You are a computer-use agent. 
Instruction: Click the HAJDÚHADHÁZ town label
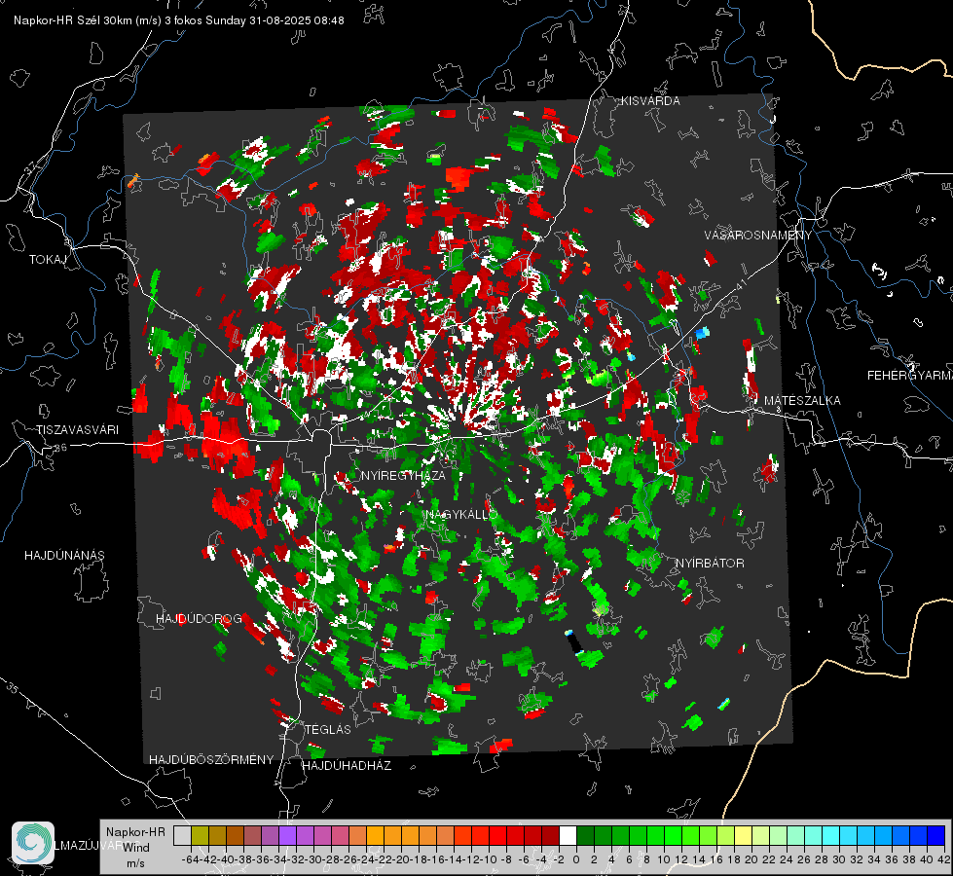(x=347, y=766)
